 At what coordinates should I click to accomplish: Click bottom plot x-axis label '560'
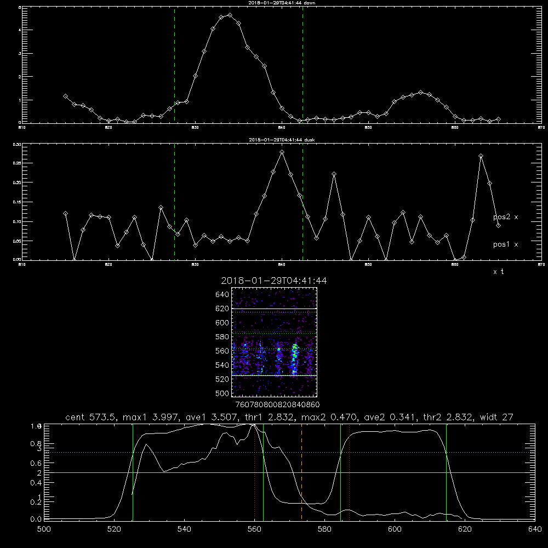pos(254,529)
